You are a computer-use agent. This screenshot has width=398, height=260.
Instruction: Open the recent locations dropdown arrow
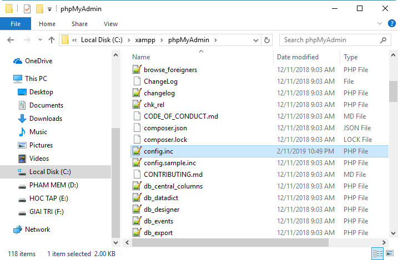(40, 40)
